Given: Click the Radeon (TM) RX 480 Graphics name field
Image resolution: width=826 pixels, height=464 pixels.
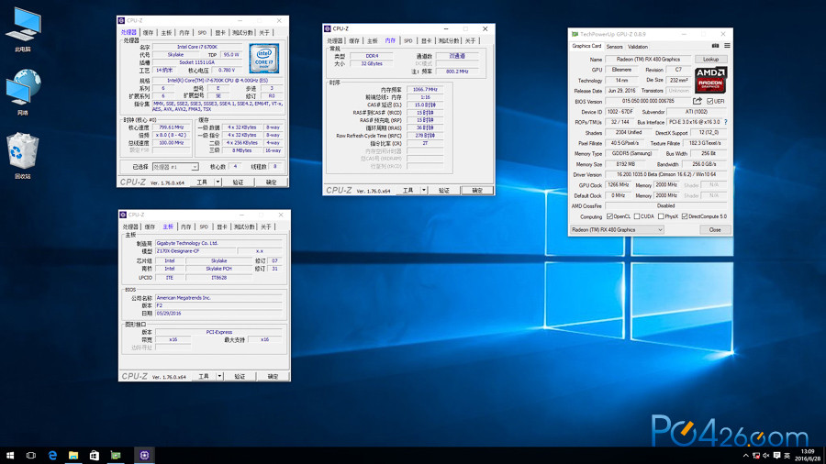Looking at the screenshot, I should pyautogui.click(x=647, y=60).
